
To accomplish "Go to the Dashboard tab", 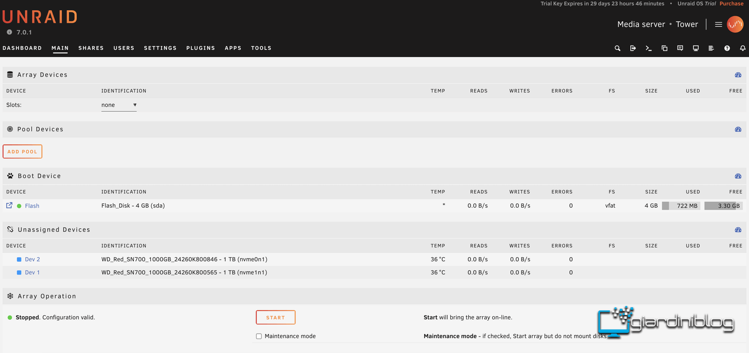I will (x=22, y=48).
